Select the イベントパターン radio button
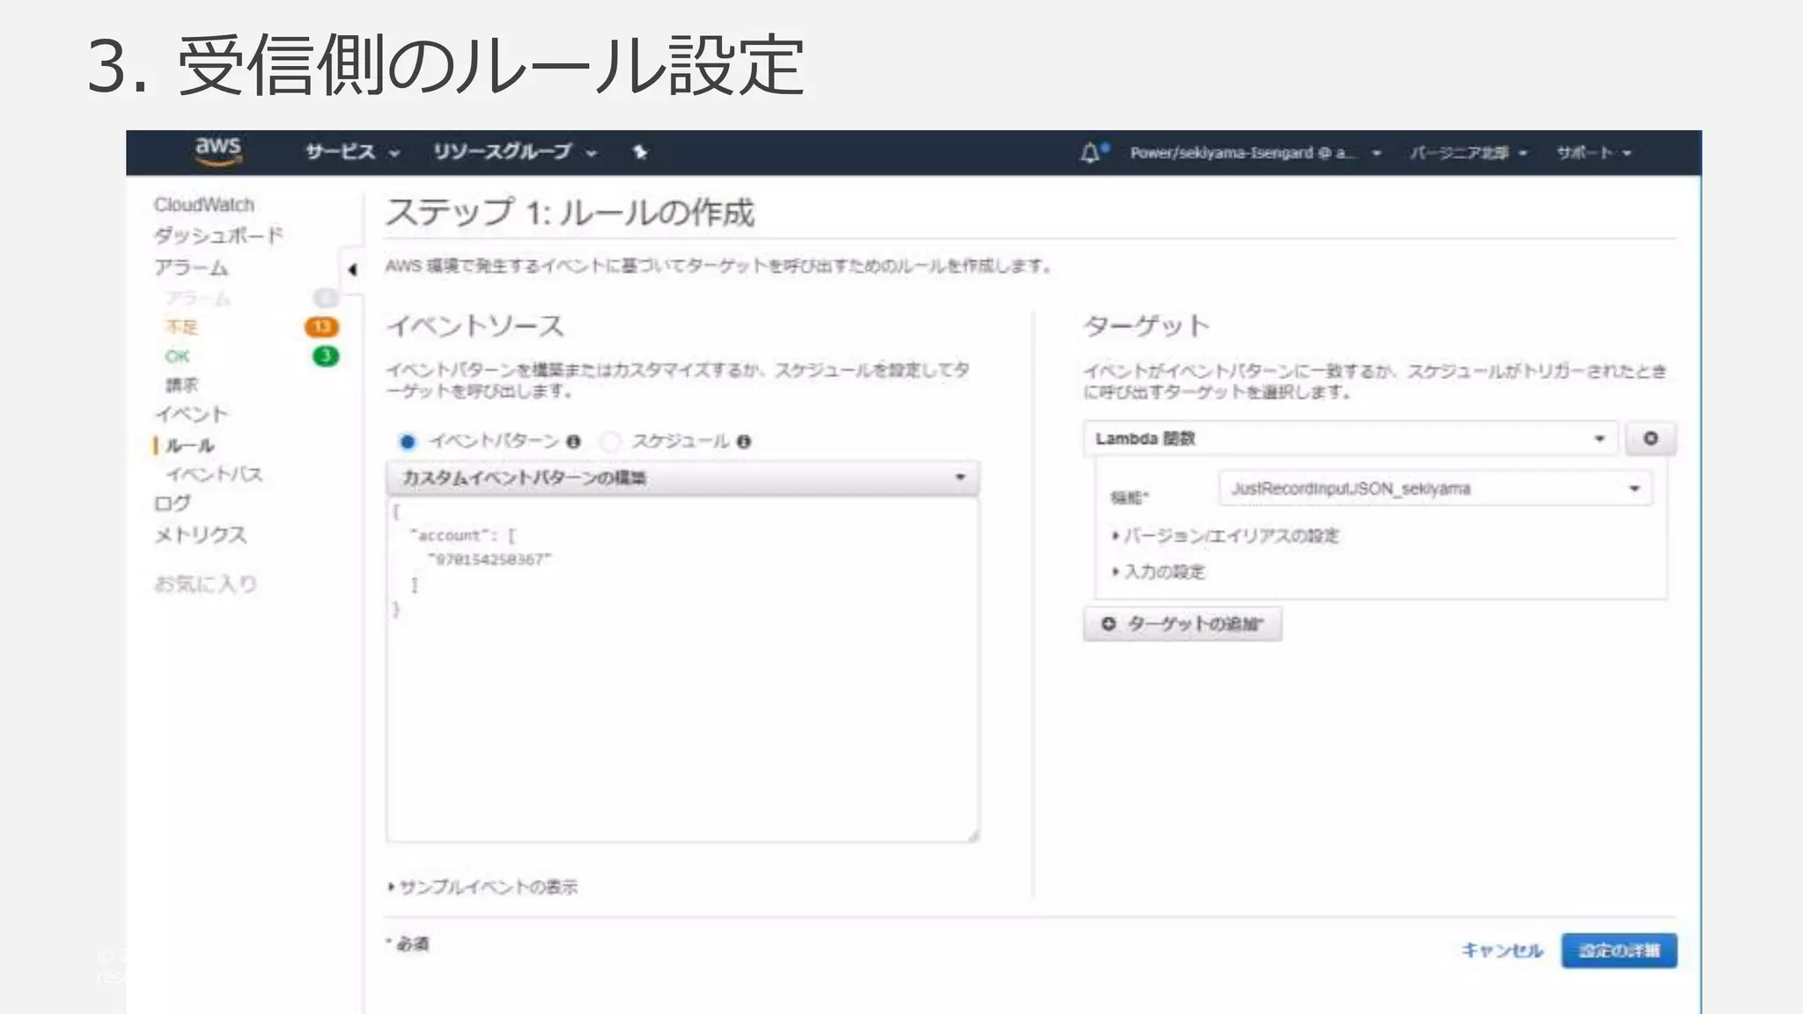This screenshot has height=1014, width=1803. pos(407,442)
